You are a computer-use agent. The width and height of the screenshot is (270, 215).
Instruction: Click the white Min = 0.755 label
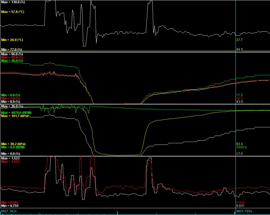tap(9, 205)
